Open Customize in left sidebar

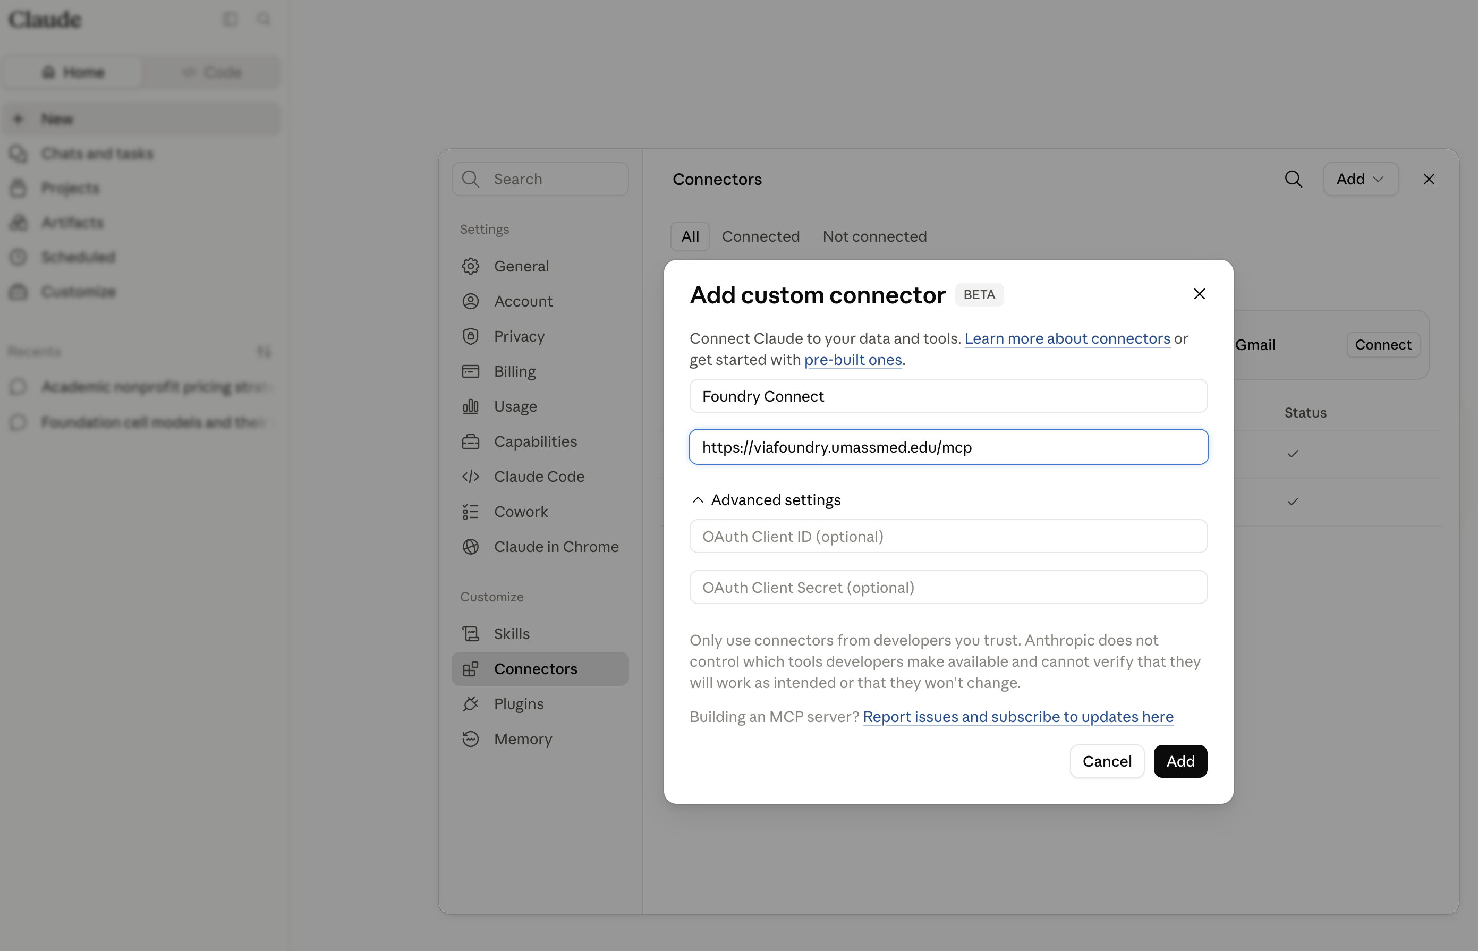(141, 292)
